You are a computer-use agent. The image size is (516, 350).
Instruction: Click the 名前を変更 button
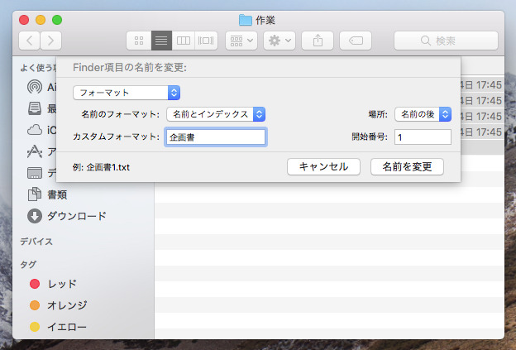(408, 166)
